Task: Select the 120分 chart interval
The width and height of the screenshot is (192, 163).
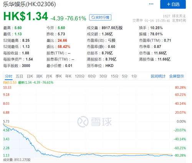Action: [80, 76]
